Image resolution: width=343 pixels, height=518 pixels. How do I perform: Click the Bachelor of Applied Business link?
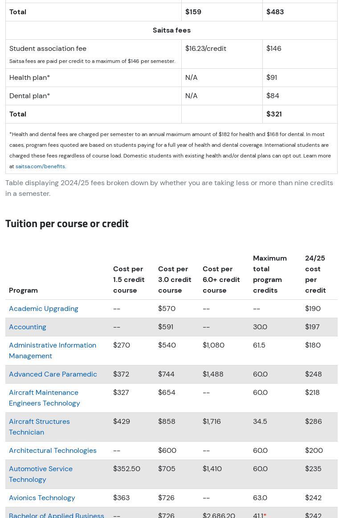coord(57,515)
